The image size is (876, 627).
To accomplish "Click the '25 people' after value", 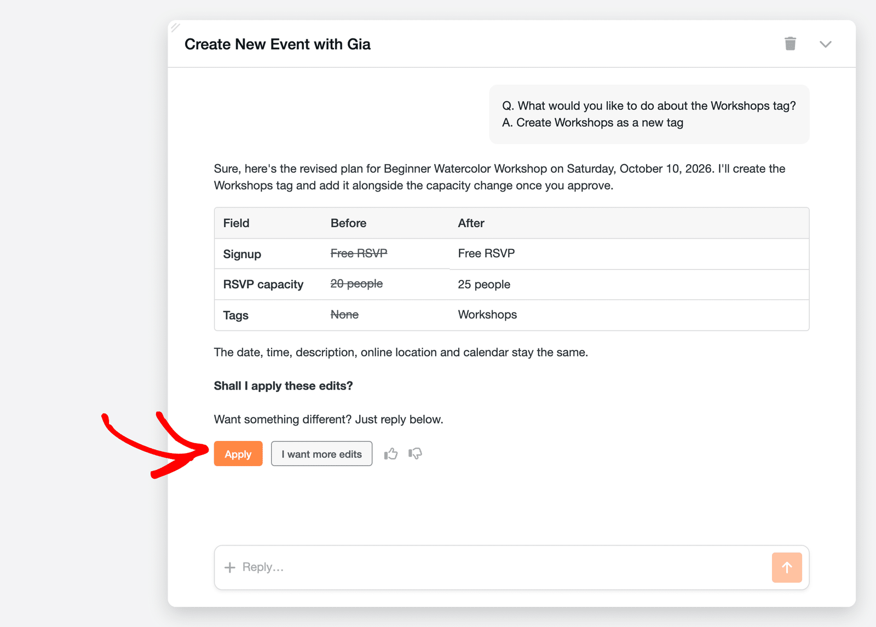I will [484, 285].
